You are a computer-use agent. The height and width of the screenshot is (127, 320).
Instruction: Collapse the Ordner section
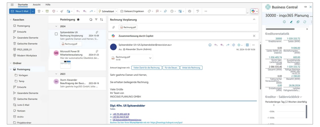pyautogui.click(x=11, y=63)
